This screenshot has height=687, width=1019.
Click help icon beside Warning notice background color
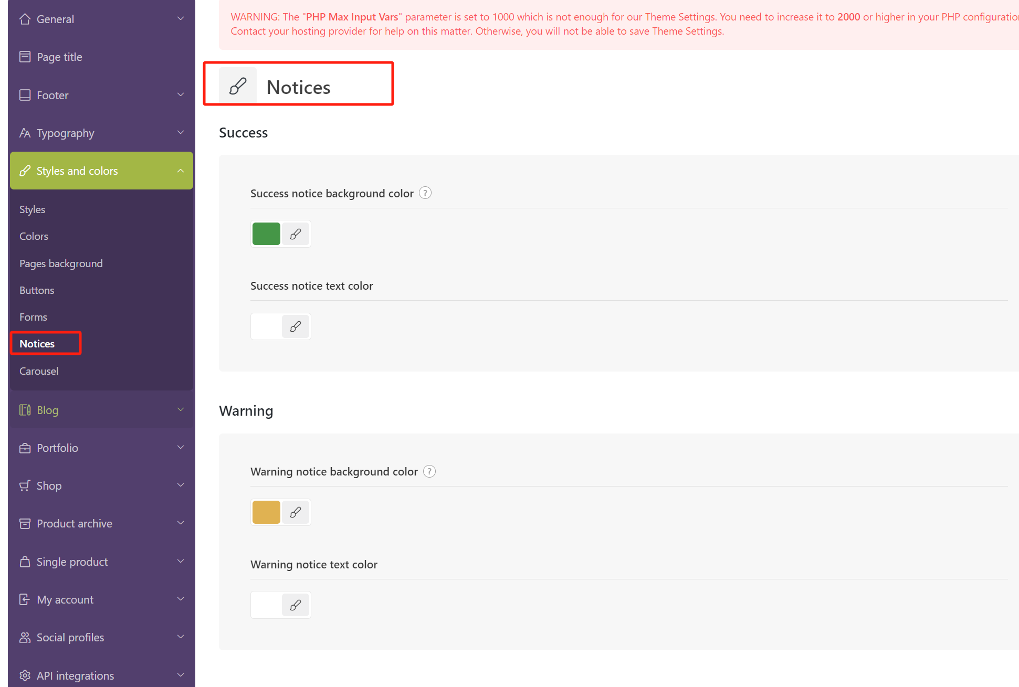pos(429,471)
